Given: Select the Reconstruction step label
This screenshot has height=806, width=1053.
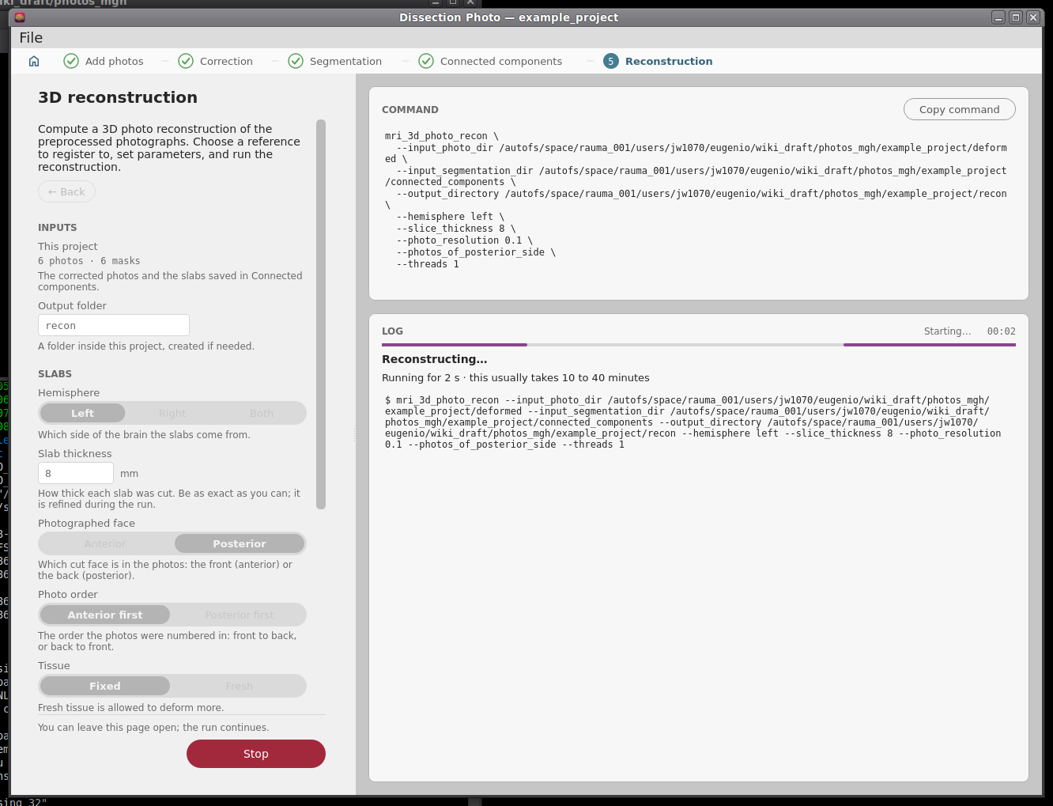Looking at the screenshot, I should (x=669, y=61).
